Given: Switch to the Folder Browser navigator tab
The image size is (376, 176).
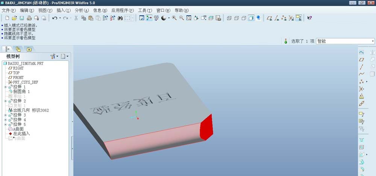Looking at the screenshot, I should (18, 49).
